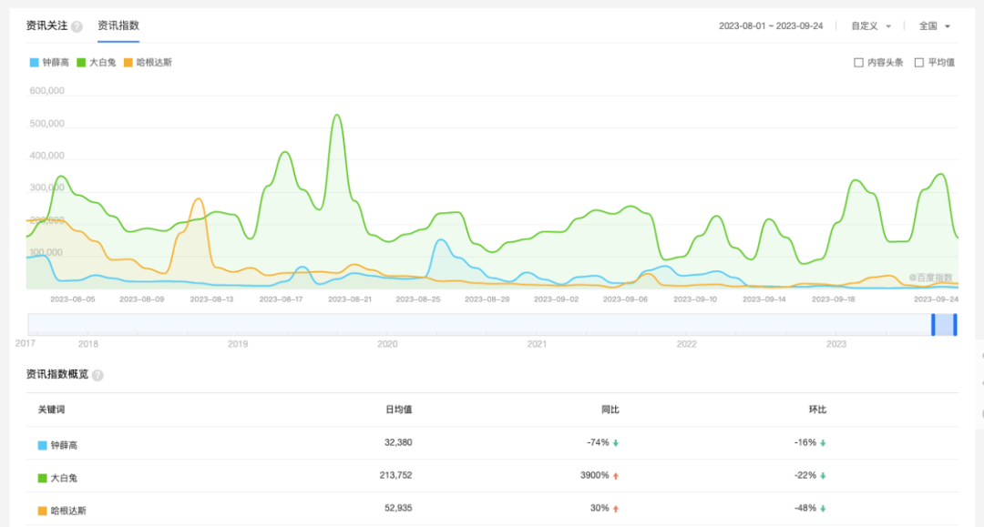Image resolution: width=984 pixels, height=527 pixels.
Task: Click the 哈根达斯 keyword in overview table
Action: [69, 512]
